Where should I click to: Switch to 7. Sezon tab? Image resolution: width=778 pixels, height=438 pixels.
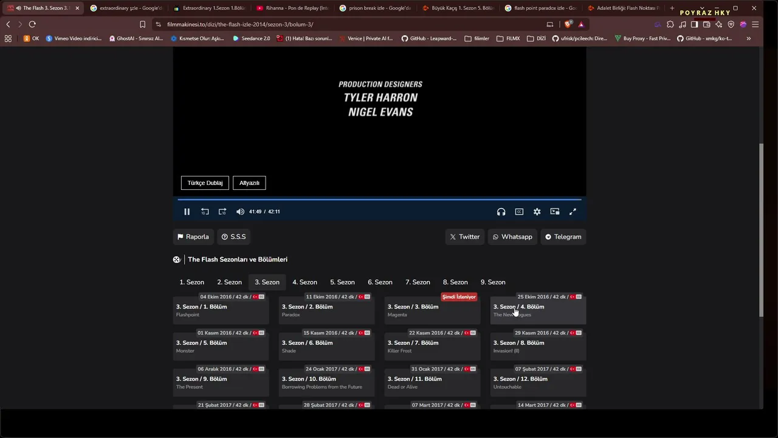click(418, 282)
